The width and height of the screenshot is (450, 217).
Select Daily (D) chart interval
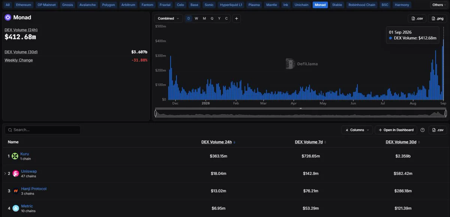189,18
